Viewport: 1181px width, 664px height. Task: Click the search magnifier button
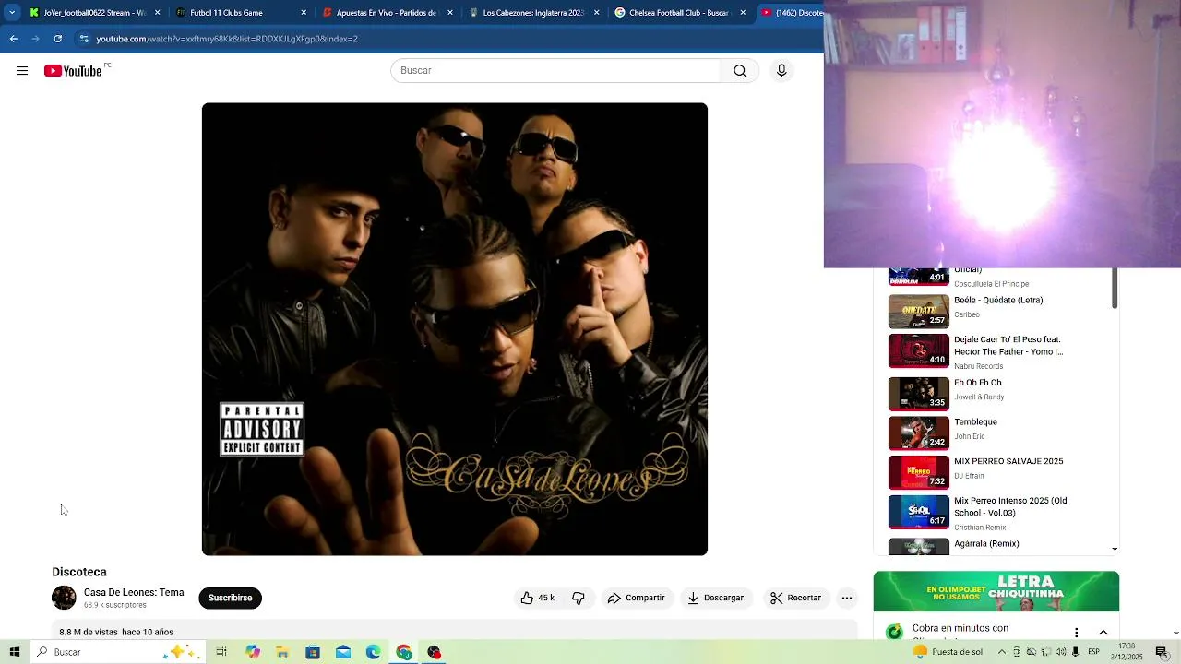point(740,71)
